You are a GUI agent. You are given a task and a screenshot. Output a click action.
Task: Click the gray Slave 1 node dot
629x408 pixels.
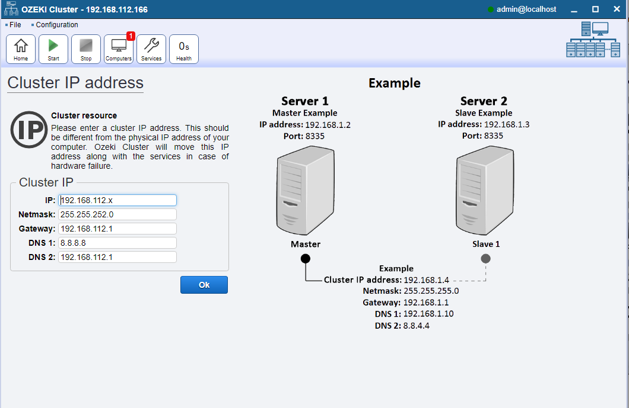486,259
